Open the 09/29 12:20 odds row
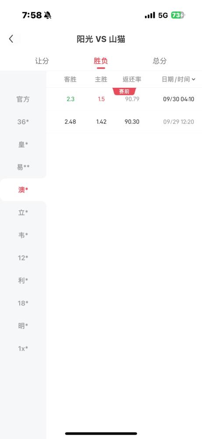The height and width of the screenshot is (439, 202). click(x=124, y=122)
